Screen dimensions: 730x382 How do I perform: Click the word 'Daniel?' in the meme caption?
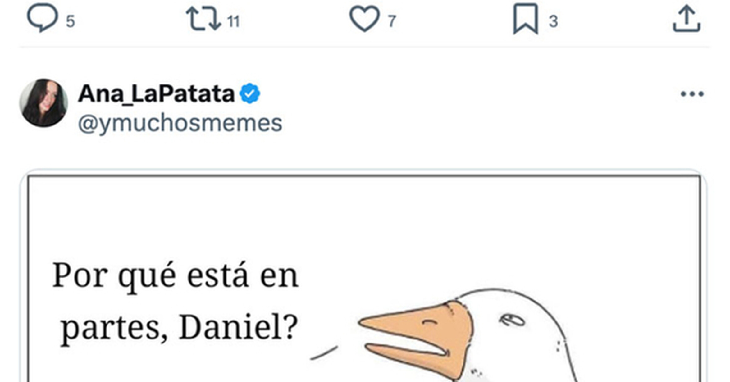pyautogui.click(x=239, y=328)
